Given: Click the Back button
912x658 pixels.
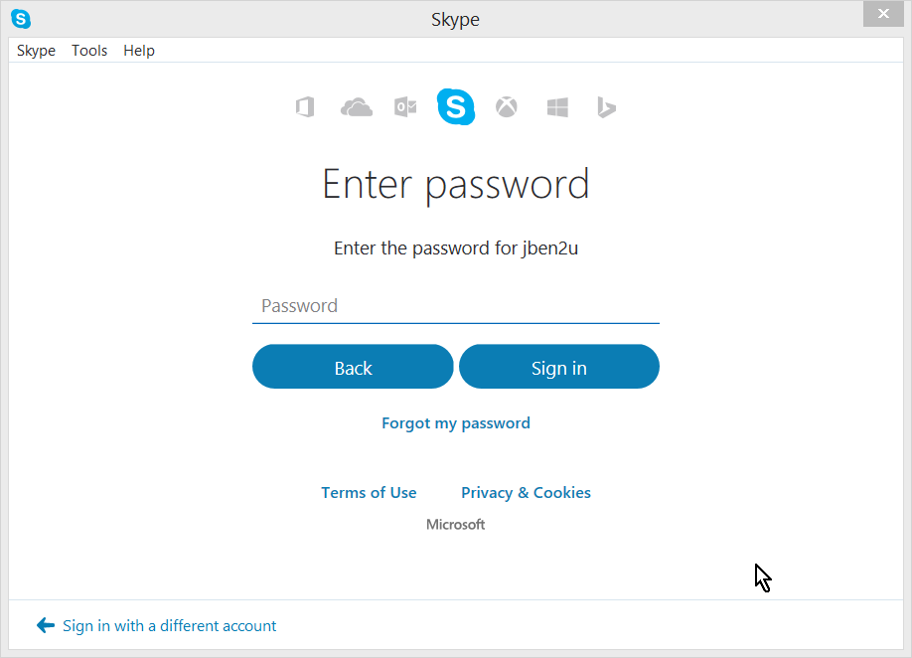Looking at the screenshot, I should 353,367.
